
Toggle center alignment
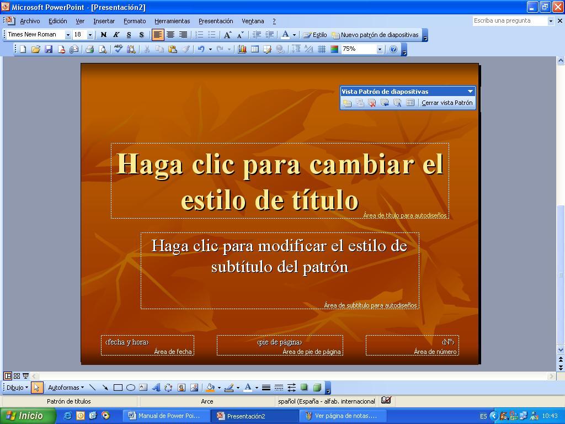click(x=170, y=35)
